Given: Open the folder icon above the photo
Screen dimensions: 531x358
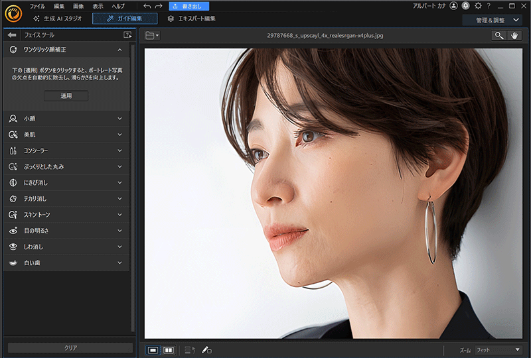Looking at the screenshot, I should pos(151,35).
